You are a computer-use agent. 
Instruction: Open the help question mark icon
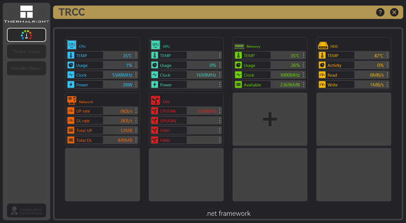click(x=380, y=12)
